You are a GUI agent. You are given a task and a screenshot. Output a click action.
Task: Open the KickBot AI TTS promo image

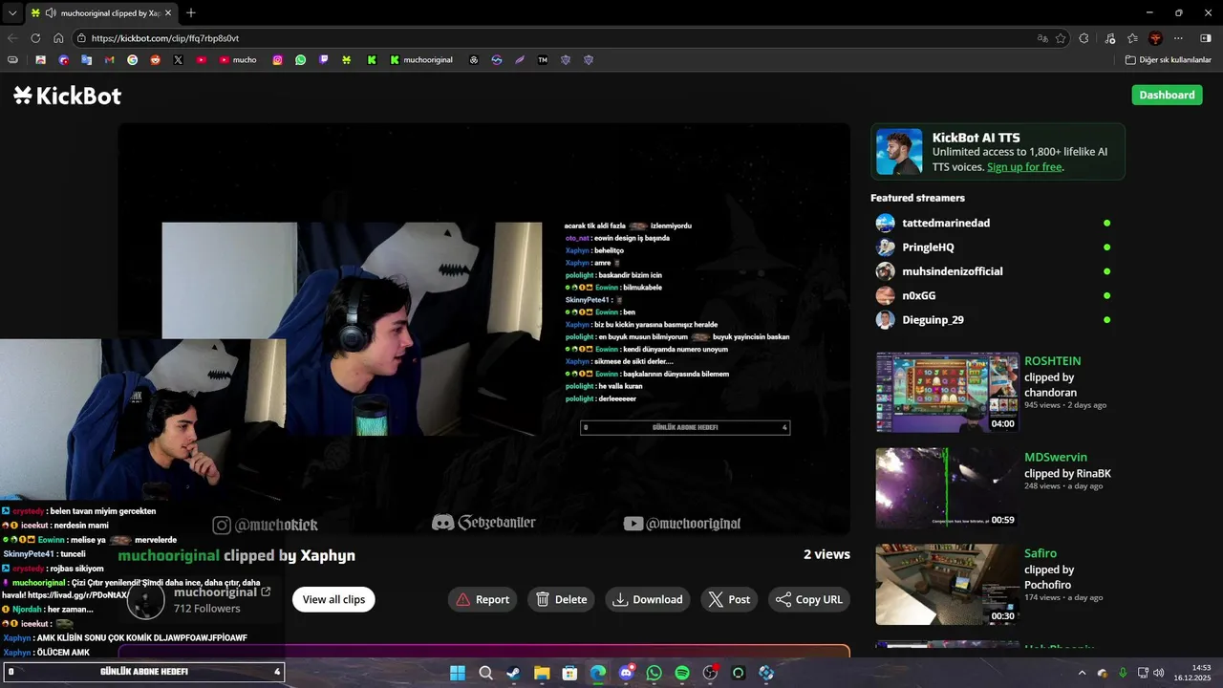[899, 152]
